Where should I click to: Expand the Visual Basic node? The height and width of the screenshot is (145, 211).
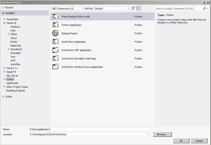[4, 19]
